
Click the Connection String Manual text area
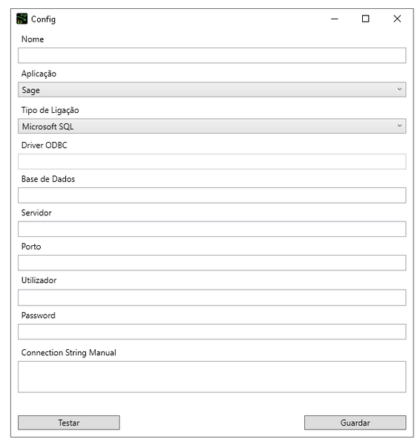click(211, 377)
